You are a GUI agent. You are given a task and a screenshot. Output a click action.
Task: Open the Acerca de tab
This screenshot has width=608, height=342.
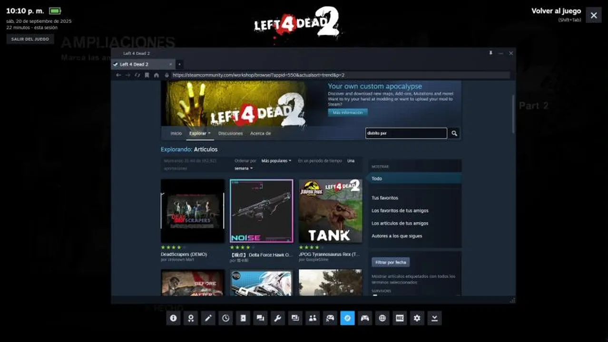260,133
